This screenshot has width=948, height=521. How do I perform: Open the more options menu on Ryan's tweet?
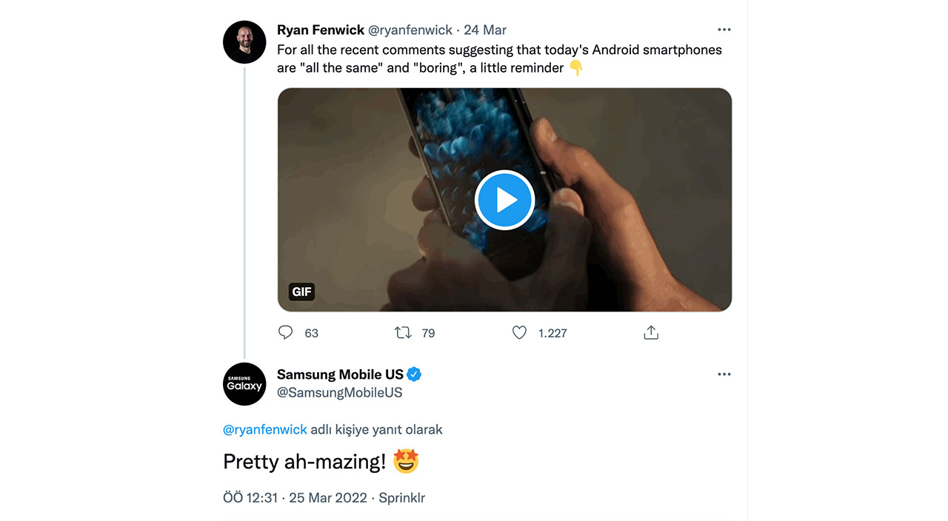724,30
